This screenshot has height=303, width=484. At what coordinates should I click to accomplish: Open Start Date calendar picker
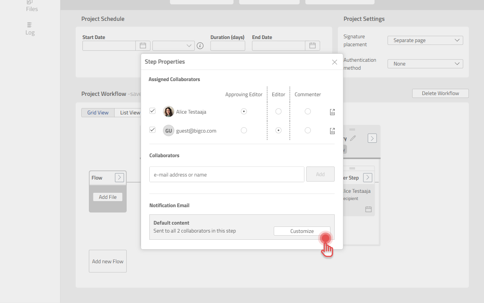coord(143,45)
